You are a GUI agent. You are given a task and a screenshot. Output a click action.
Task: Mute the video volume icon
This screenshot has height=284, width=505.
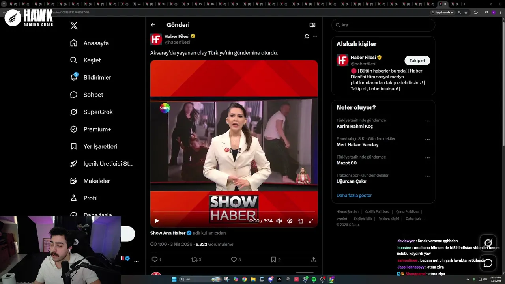[279, 221]
